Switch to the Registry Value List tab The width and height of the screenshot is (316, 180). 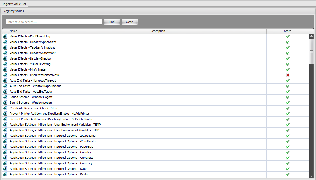[x=14, y=4]
